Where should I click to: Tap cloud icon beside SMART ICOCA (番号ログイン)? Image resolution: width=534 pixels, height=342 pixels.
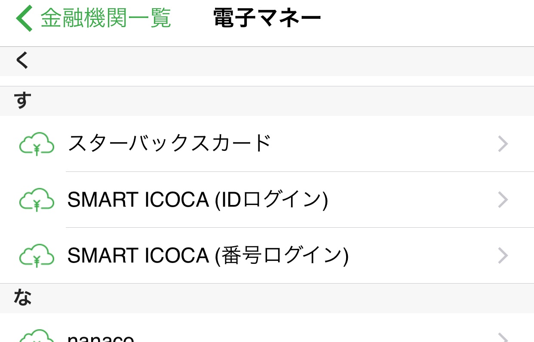click(x=37, y=256)
